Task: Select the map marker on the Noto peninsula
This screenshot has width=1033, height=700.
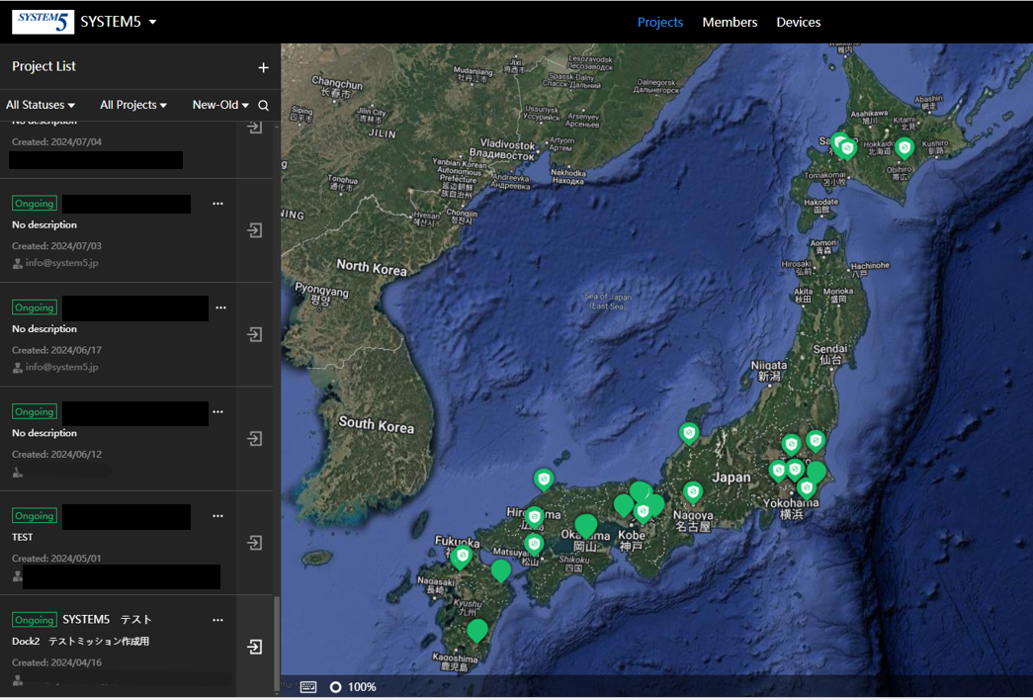Action: [689, 434]
